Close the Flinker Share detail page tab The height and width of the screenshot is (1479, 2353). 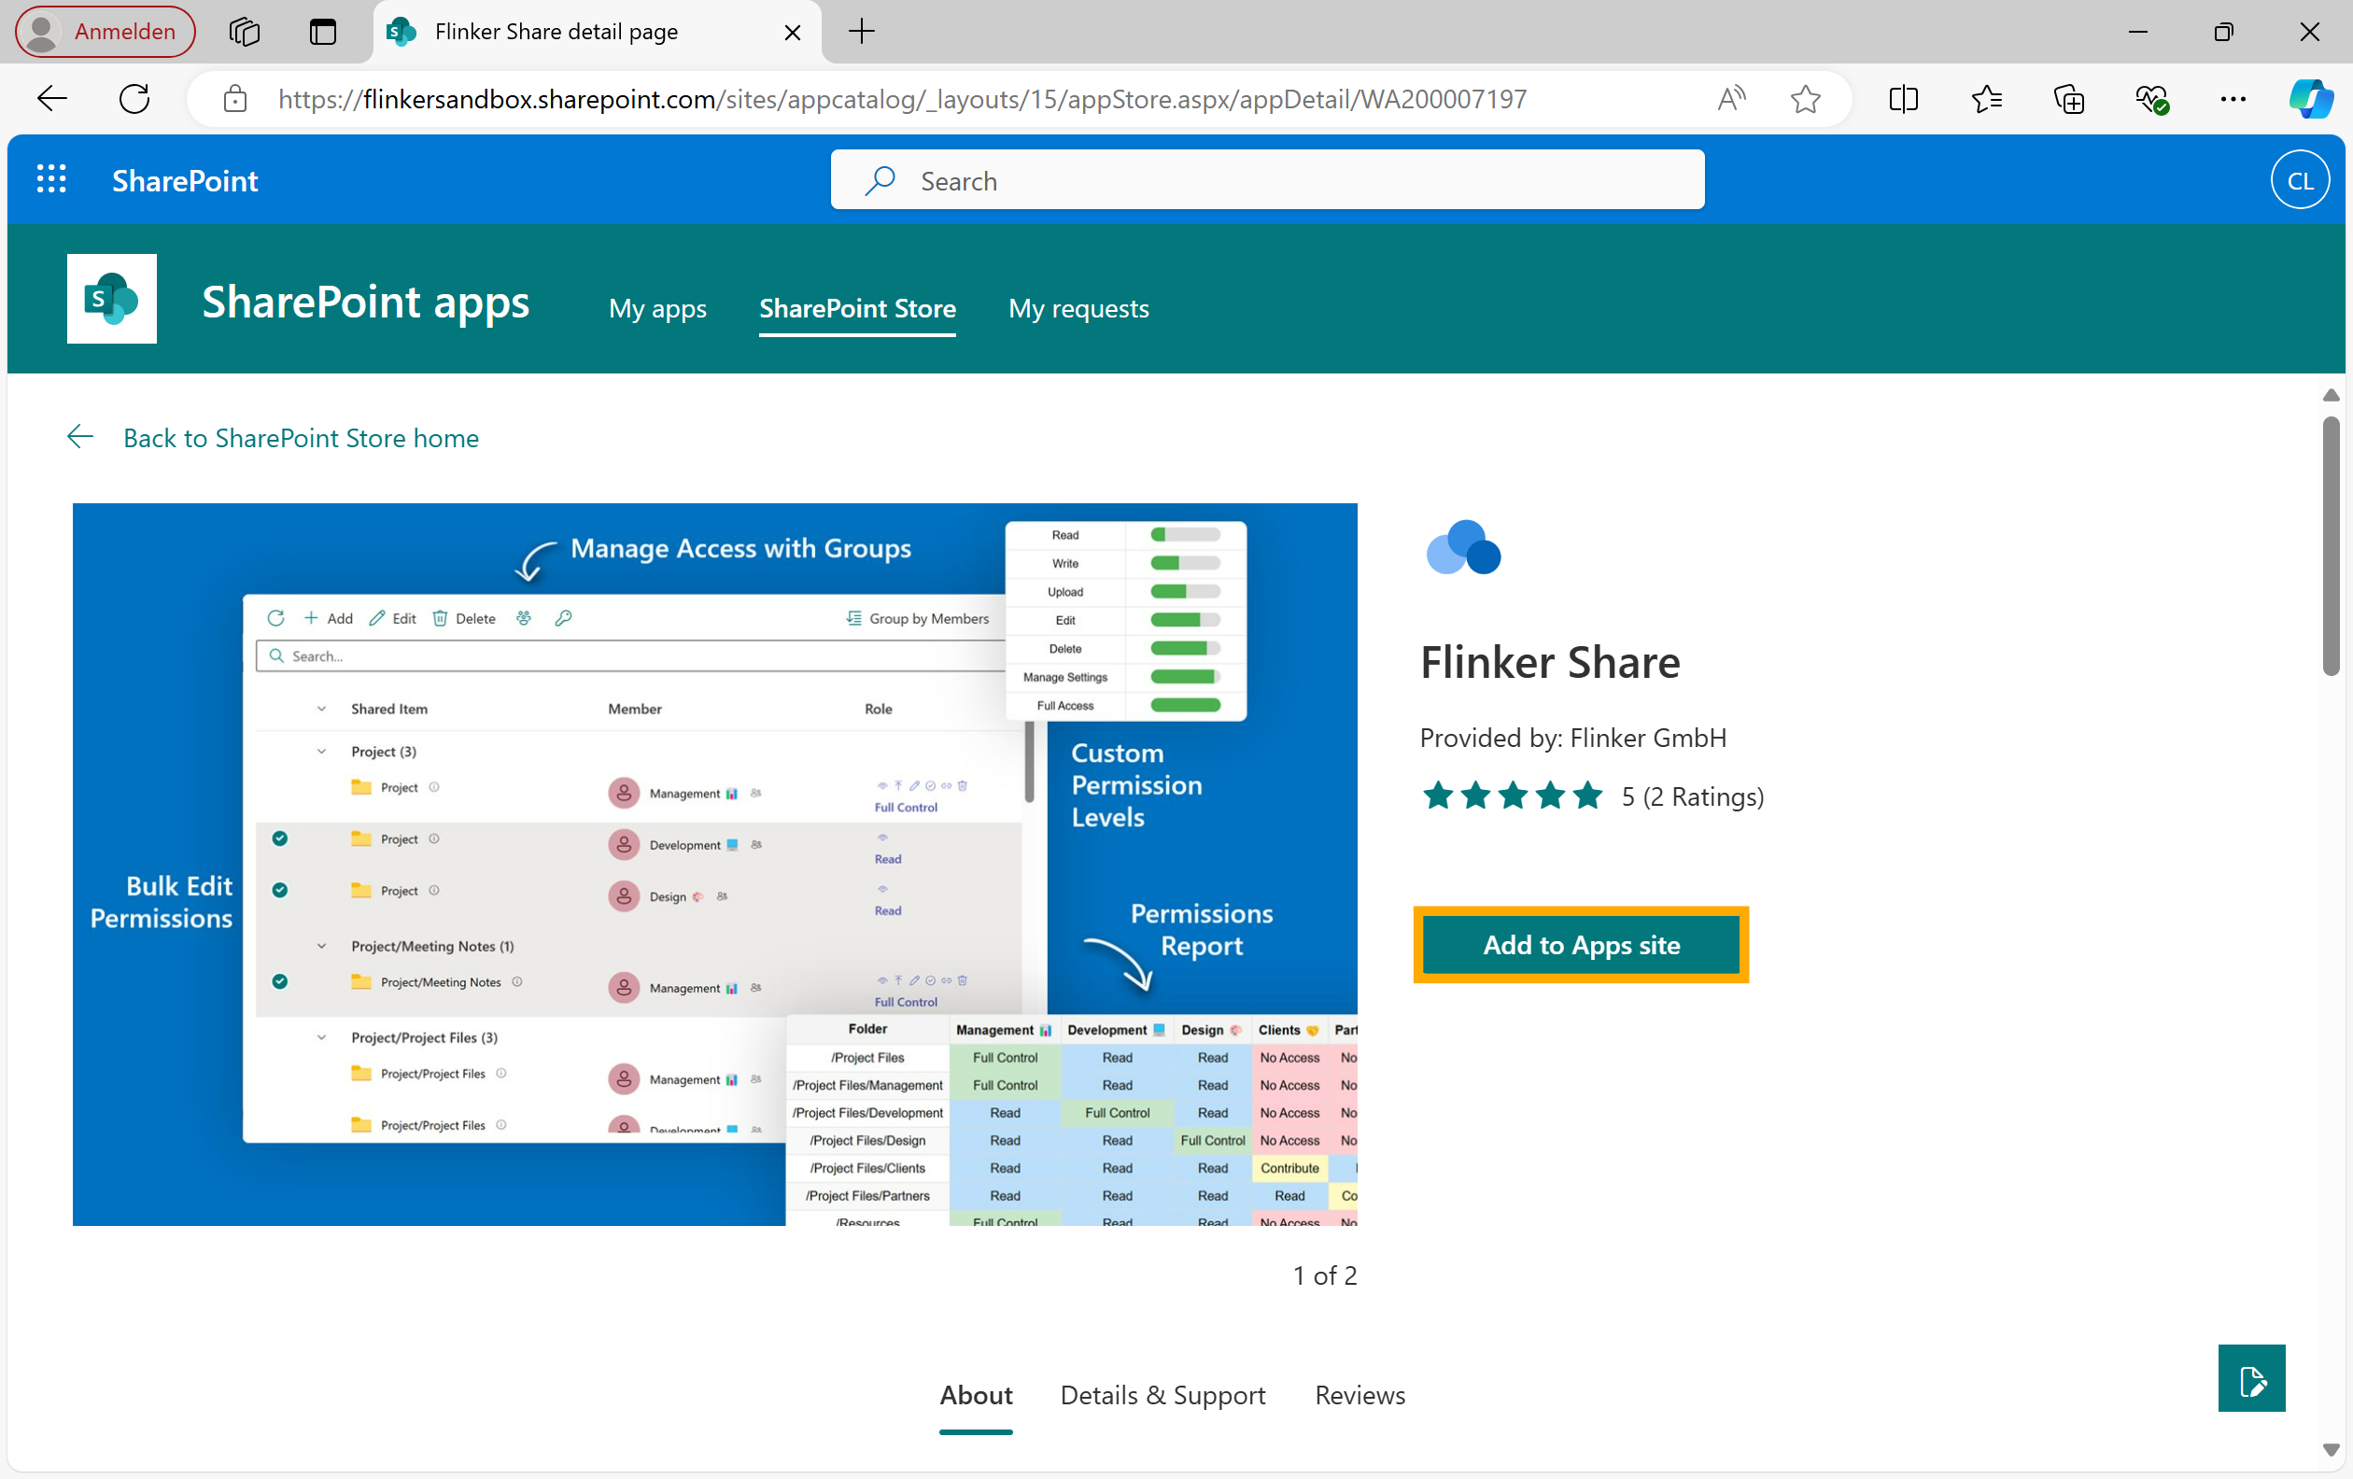(793, 33)
